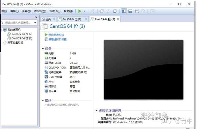Image resolution: width=197 pixels, height=129 pixels.
Task: Click the 显示器 display device row
Action: pyautogui.click(x=68, y=91)
